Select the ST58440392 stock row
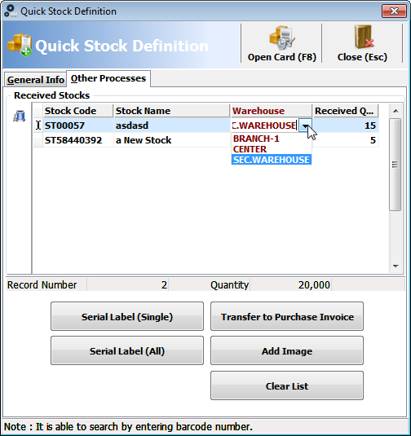Viewport: 411px width, 436px height. tap(206, 140)
